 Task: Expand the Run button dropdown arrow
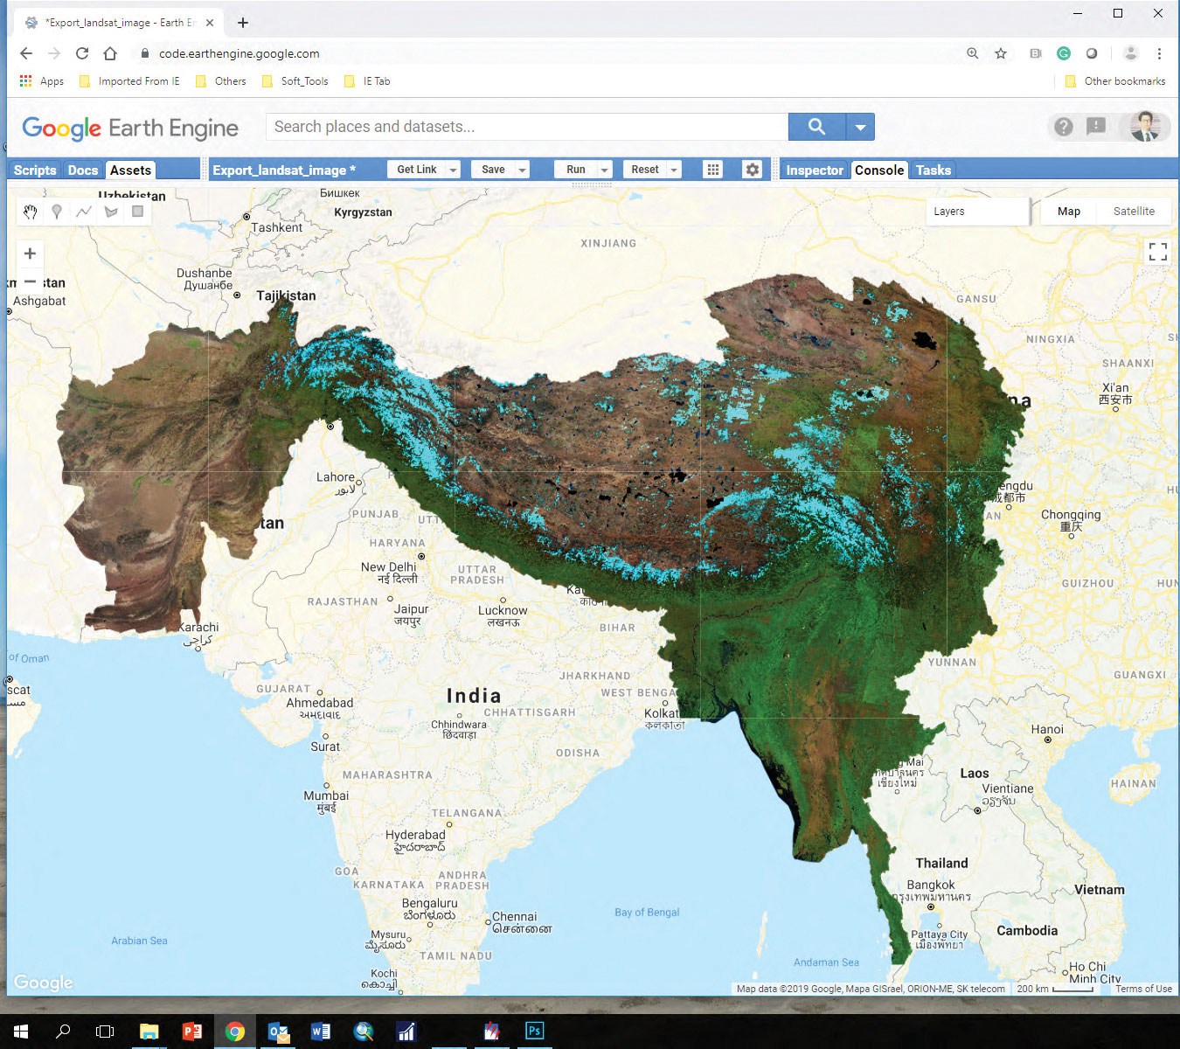604,170
